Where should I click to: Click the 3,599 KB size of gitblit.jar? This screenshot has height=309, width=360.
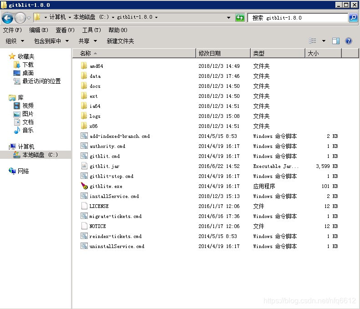[327, 166]
